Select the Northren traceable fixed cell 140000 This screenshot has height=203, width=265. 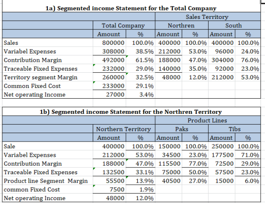point(168,68)
